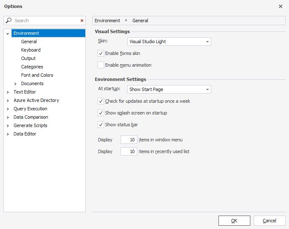Open the Font and Colors page
The image size is (289, 229).
click(37, 75)
